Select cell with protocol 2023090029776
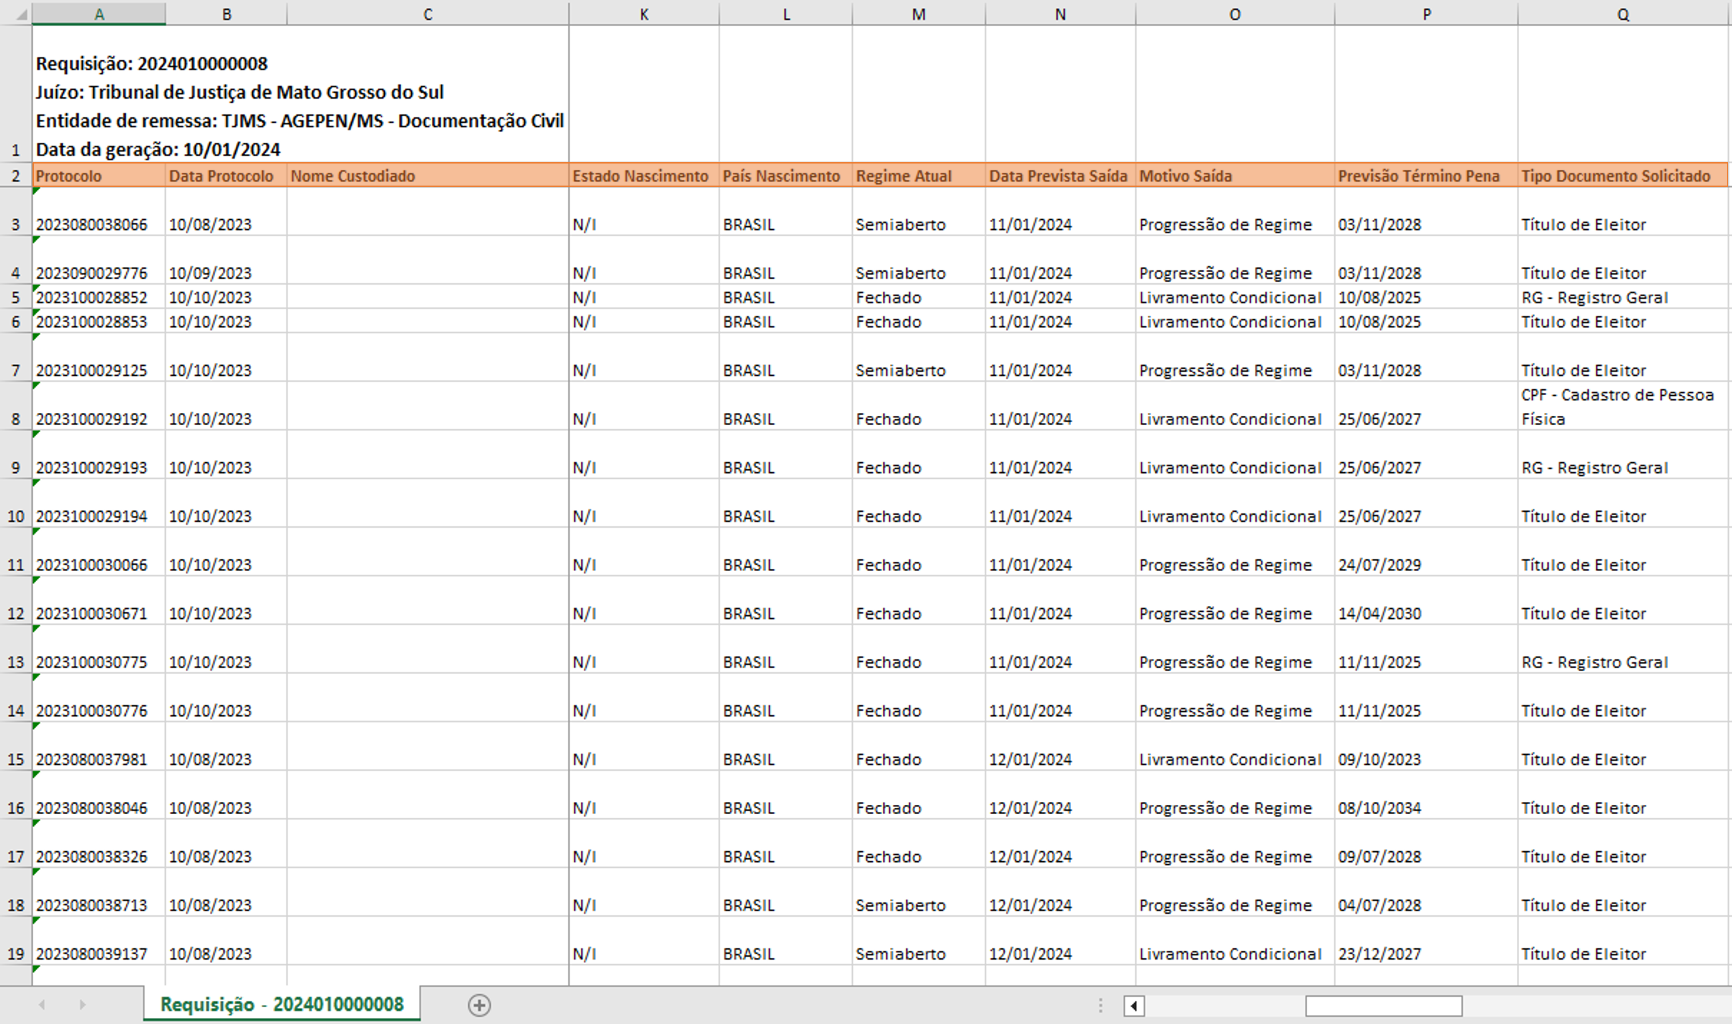 [x=99, y=260]
